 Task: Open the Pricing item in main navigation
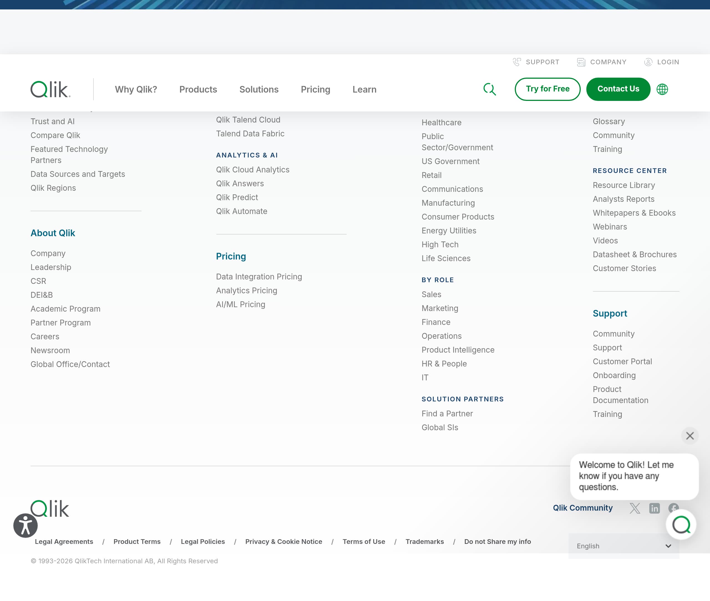coord(315,89)
